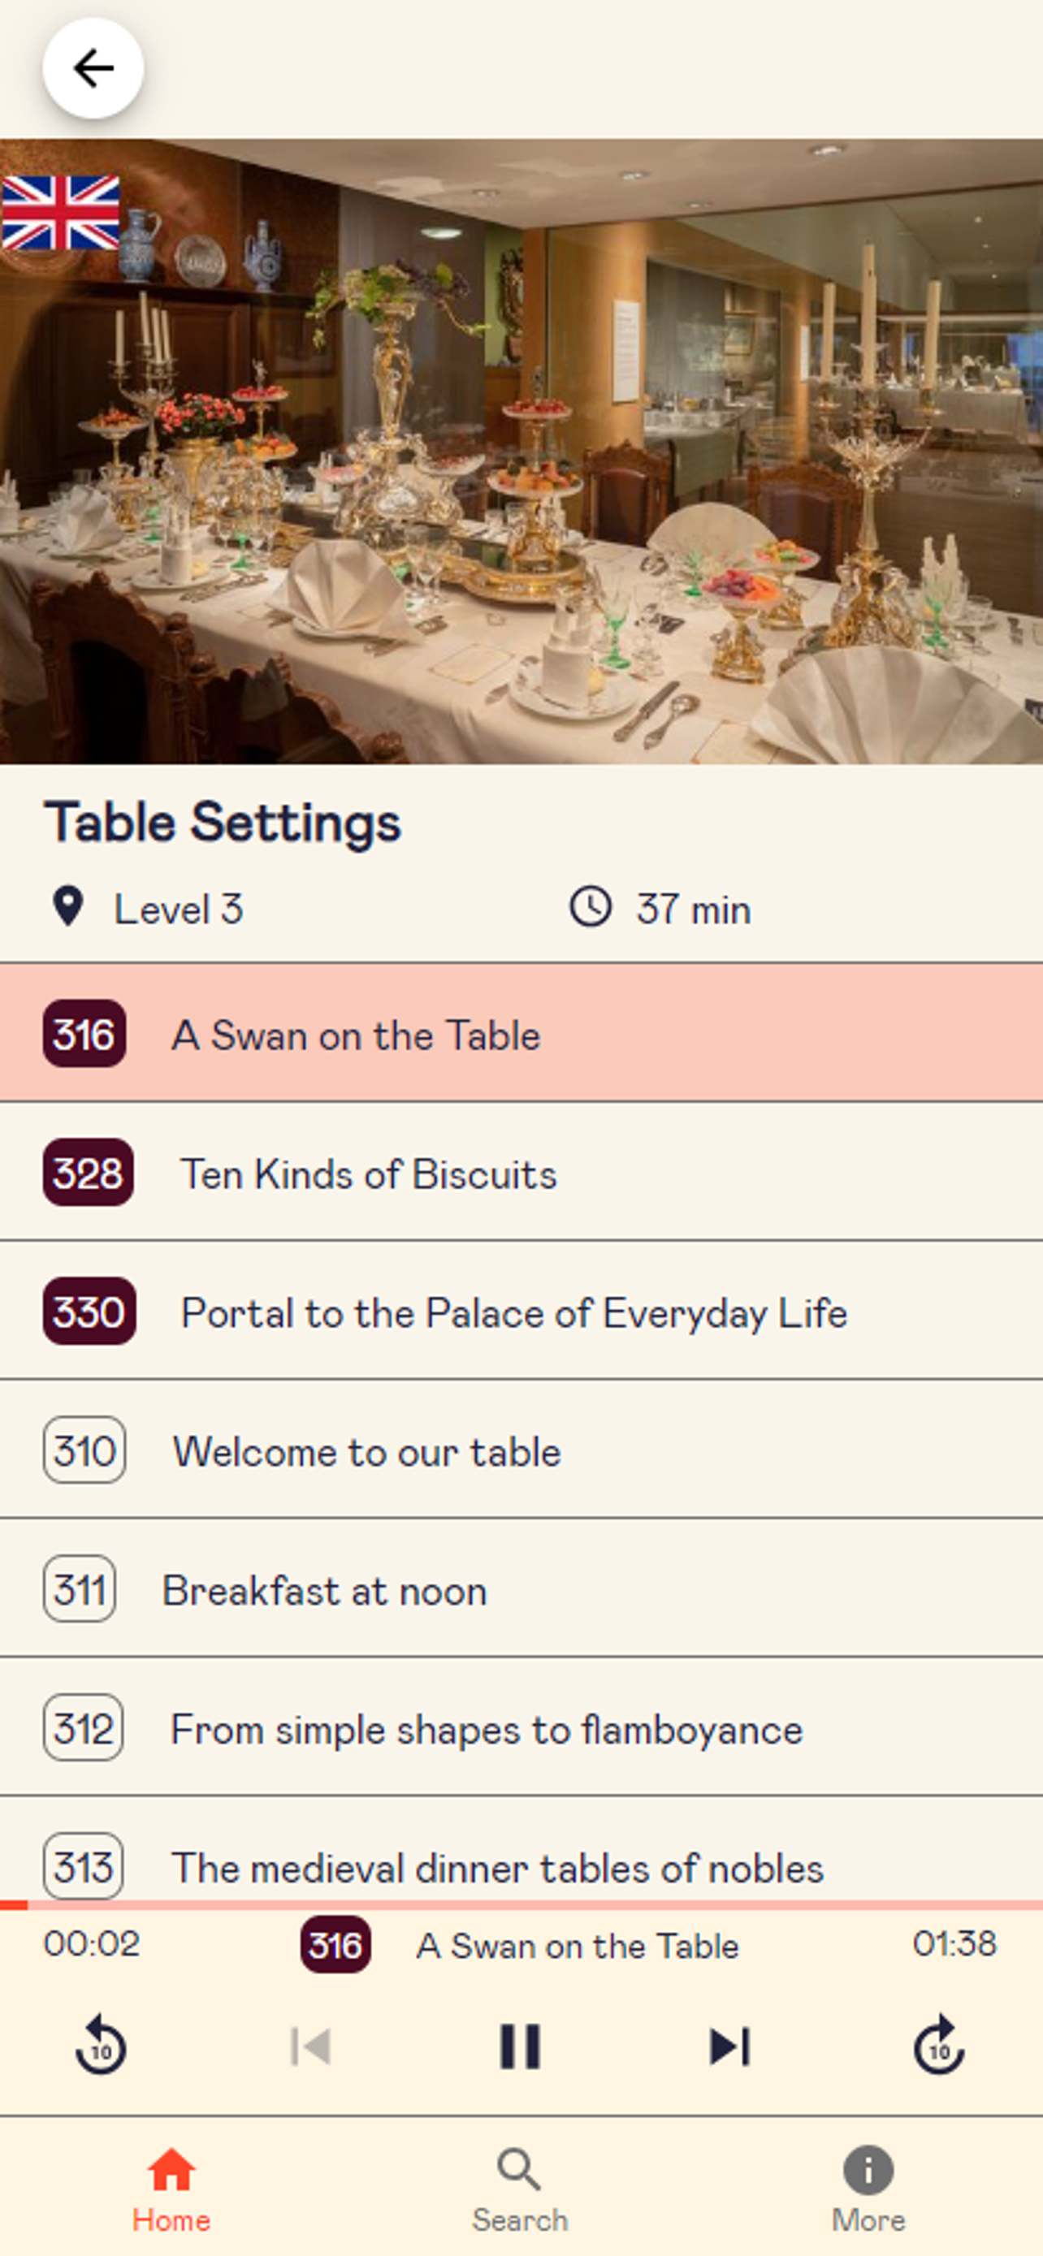Tap the UK flag language icon

point(60,213)
